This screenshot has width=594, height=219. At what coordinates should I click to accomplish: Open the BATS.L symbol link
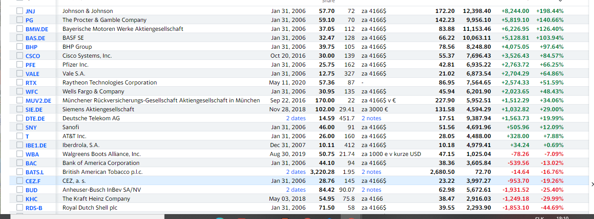[35, 172]
